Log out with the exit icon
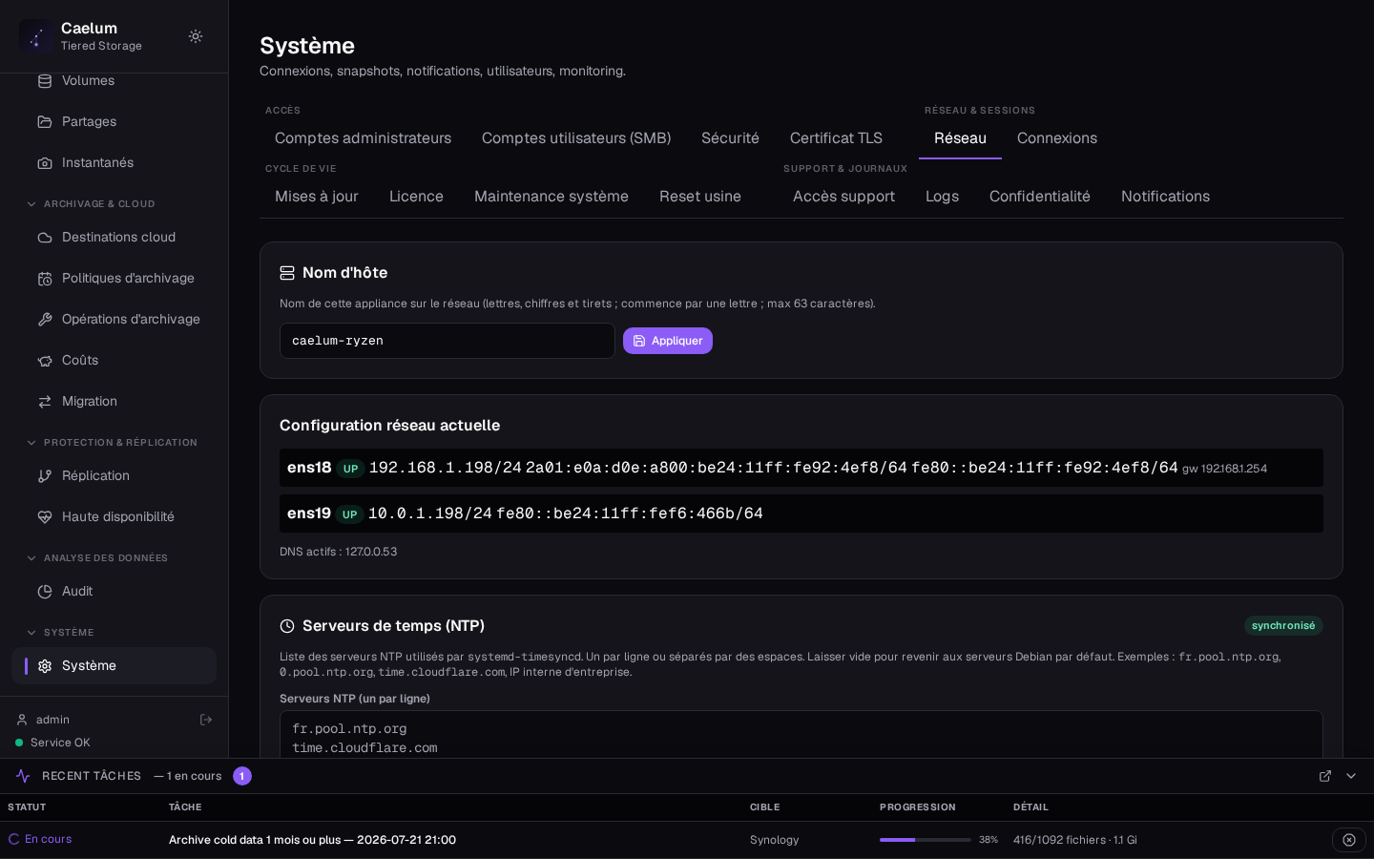This screenshot has width=1374, height=859. click(x=206, y=720)
